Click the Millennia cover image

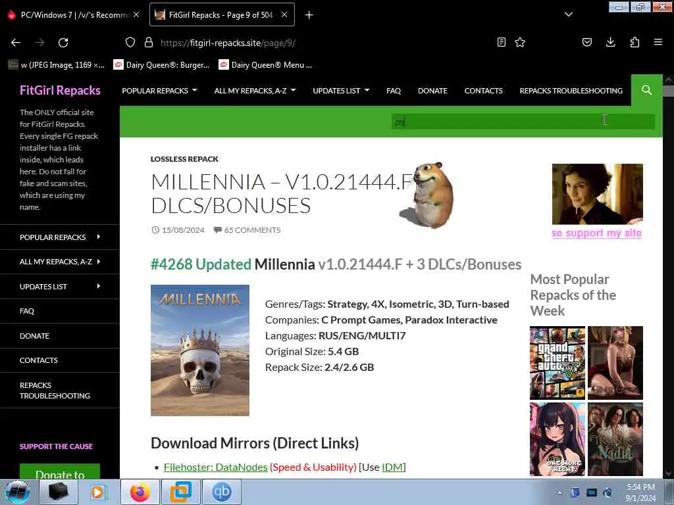point(200,350)
